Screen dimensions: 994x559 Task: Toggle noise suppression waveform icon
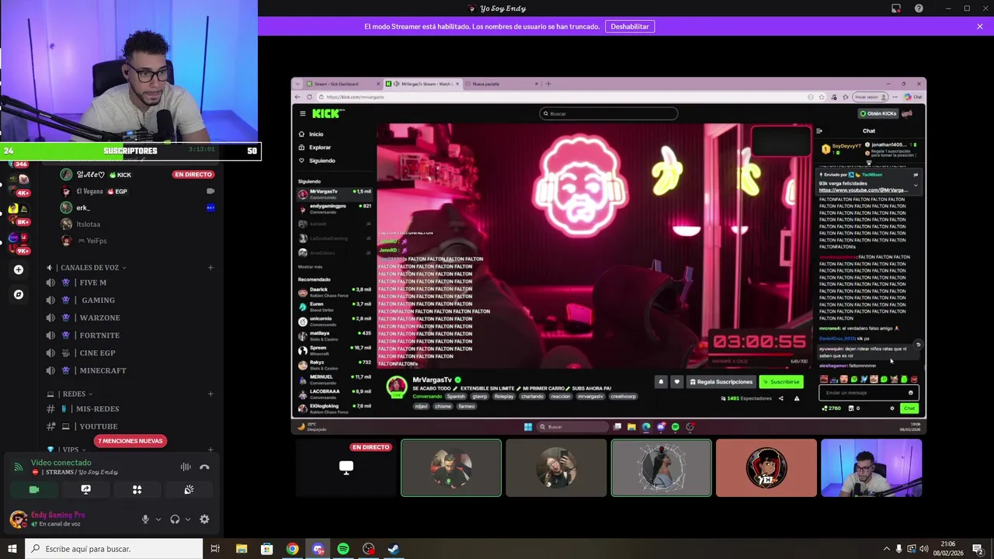pos(186,467)
